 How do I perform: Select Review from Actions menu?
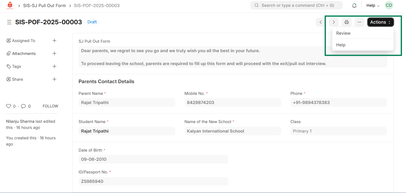coord(343,33)
